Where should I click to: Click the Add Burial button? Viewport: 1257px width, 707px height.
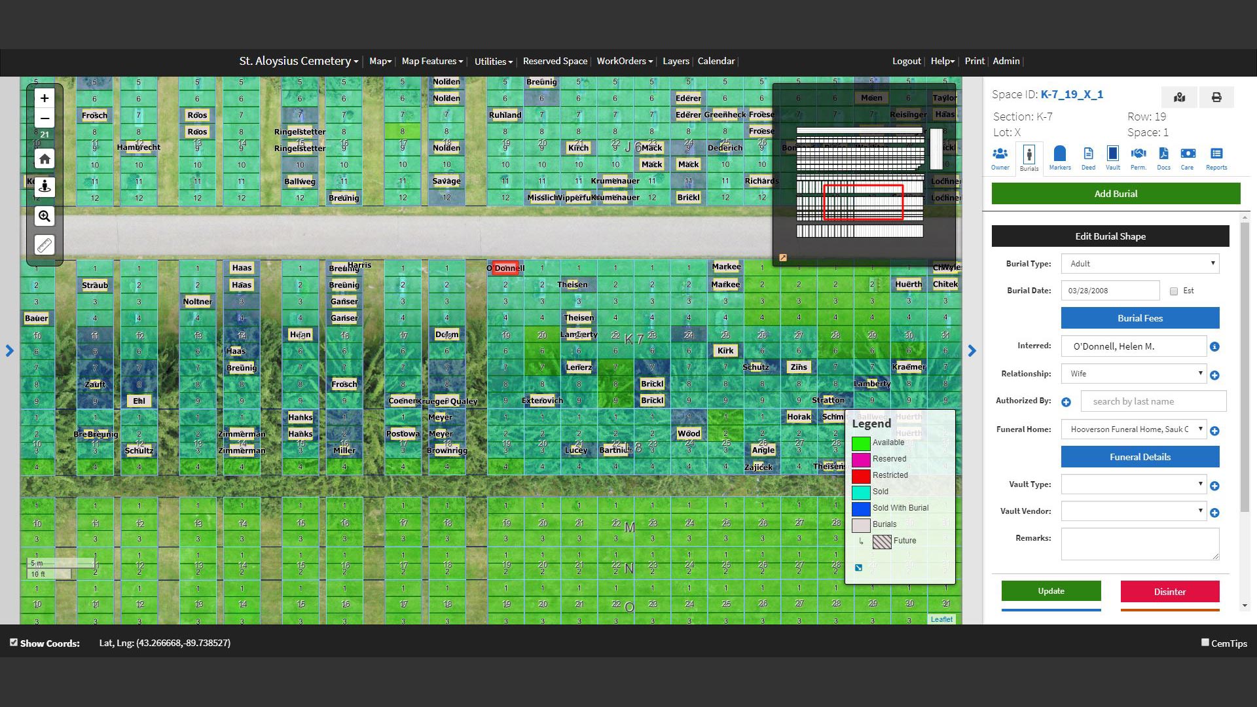pyautogui.click(x=1116, y=194)
